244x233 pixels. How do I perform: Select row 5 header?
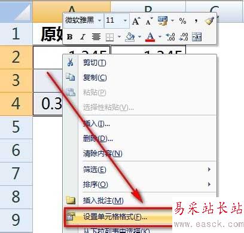[16, 127]
